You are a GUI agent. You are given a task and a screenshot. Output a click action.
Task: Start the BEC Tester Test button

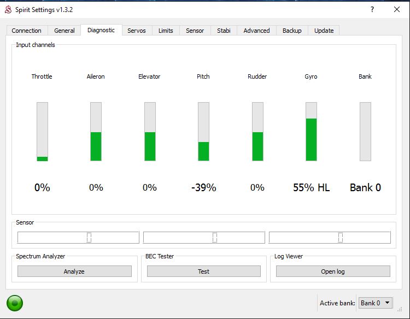pyautogui.click(x=203, y=271)
